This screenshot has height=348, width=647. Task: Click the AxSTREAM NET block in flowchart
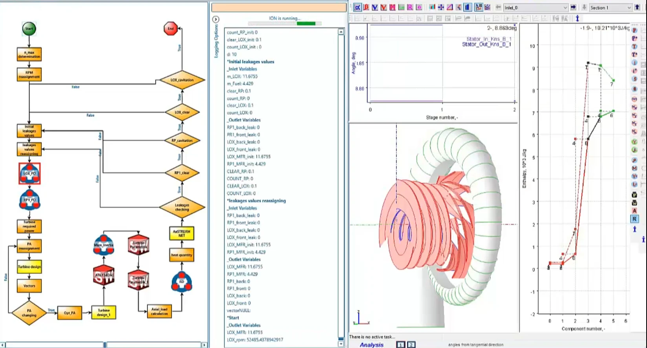tap(181, 233)
